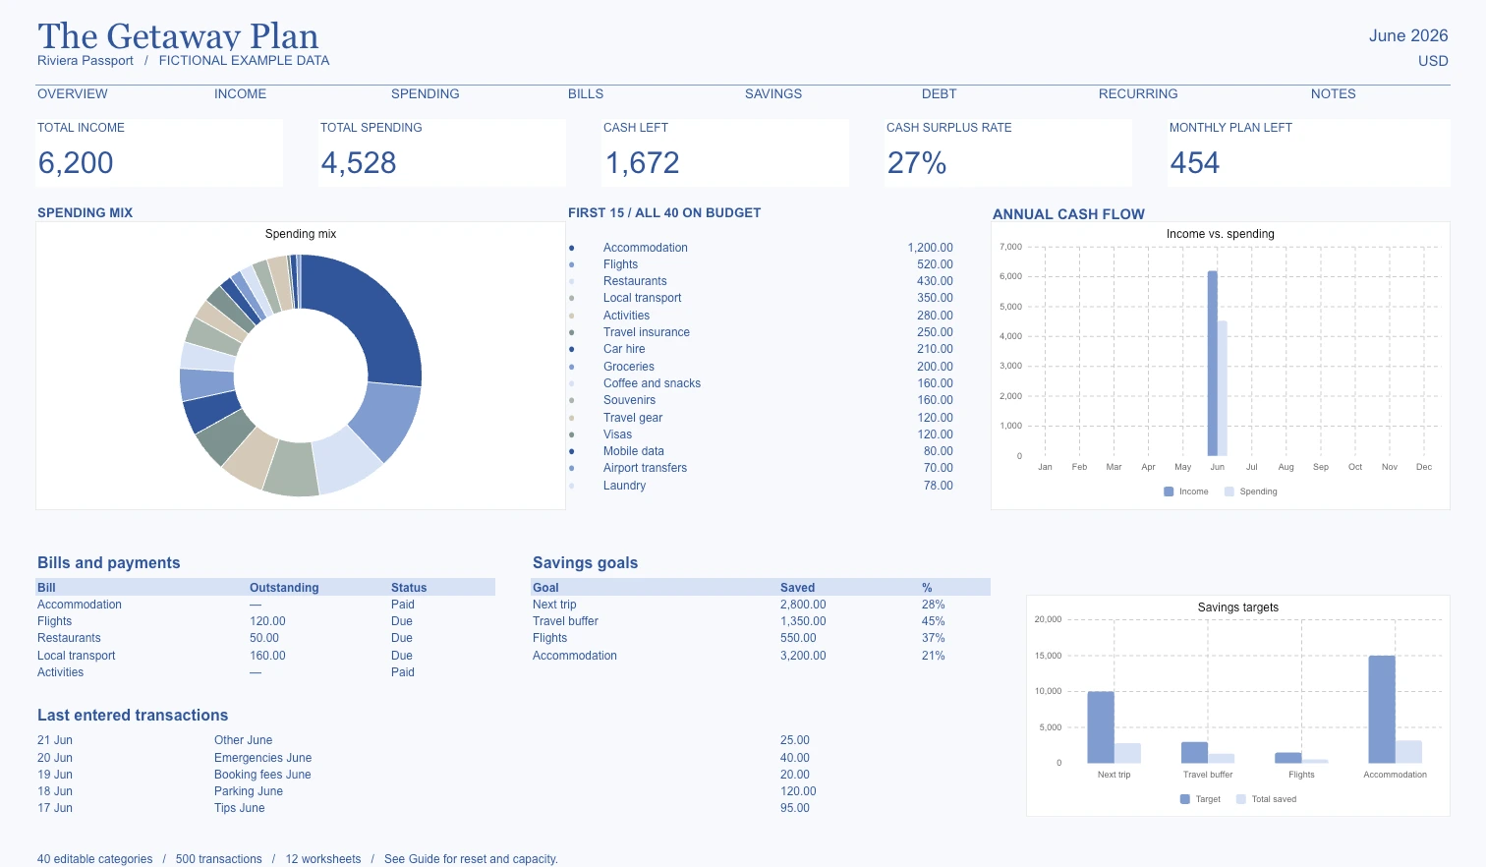Click the Cash Surplus Rate 27%
Image resolution: width=1486 pixels, height=867 pixels.
pos(917,163)
